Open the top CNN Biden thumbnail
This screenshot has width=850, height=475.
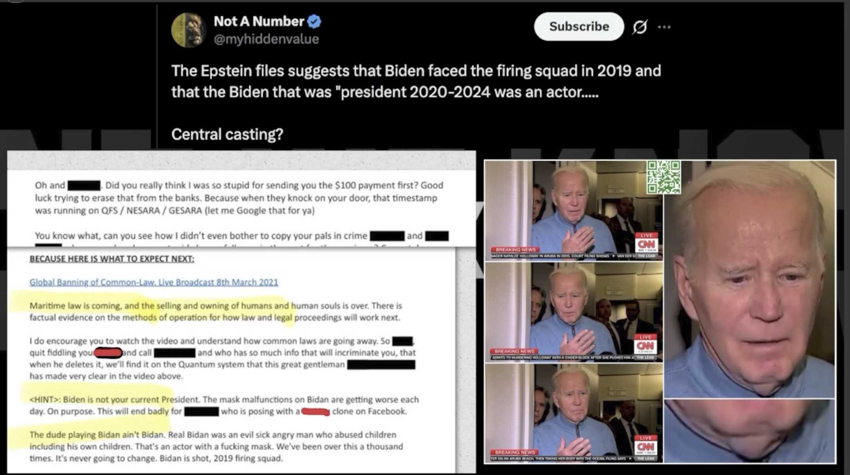point(574,210)
